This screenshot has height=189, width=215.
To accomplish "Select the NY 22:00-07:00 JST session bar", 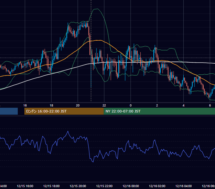I will (x=159, y=111).
